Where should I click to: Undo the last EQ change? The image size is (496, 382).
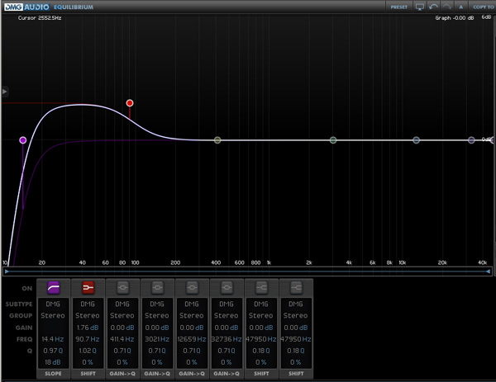coord(433,7)
